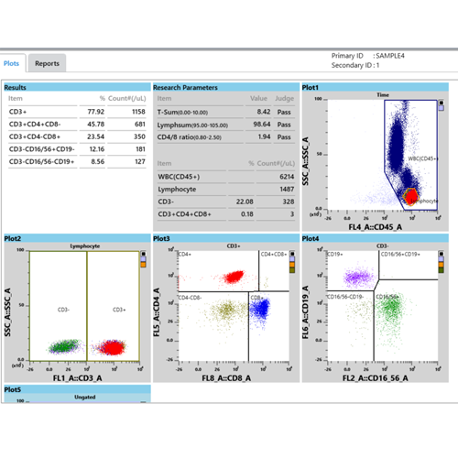Select dark green swatch in Plot4 legend
This screenshot has height=458, width=458.
[x=441, y=270]
